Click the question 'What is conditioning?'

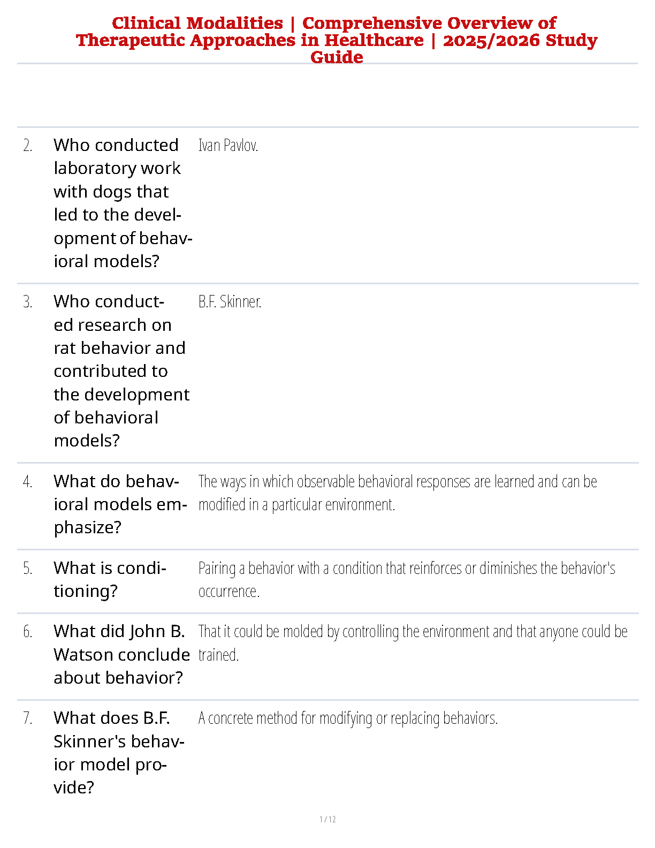coord(110,579)
